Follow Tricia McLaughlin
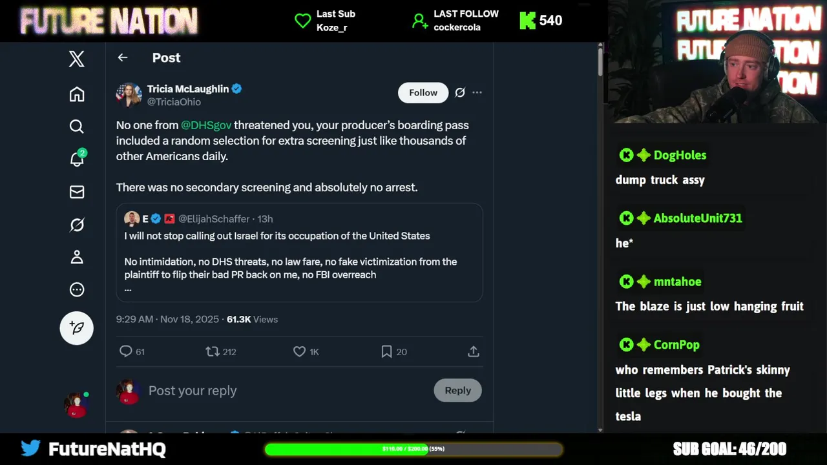The width and height of the screenshot is (827, 465). click(x=423, y=93)
